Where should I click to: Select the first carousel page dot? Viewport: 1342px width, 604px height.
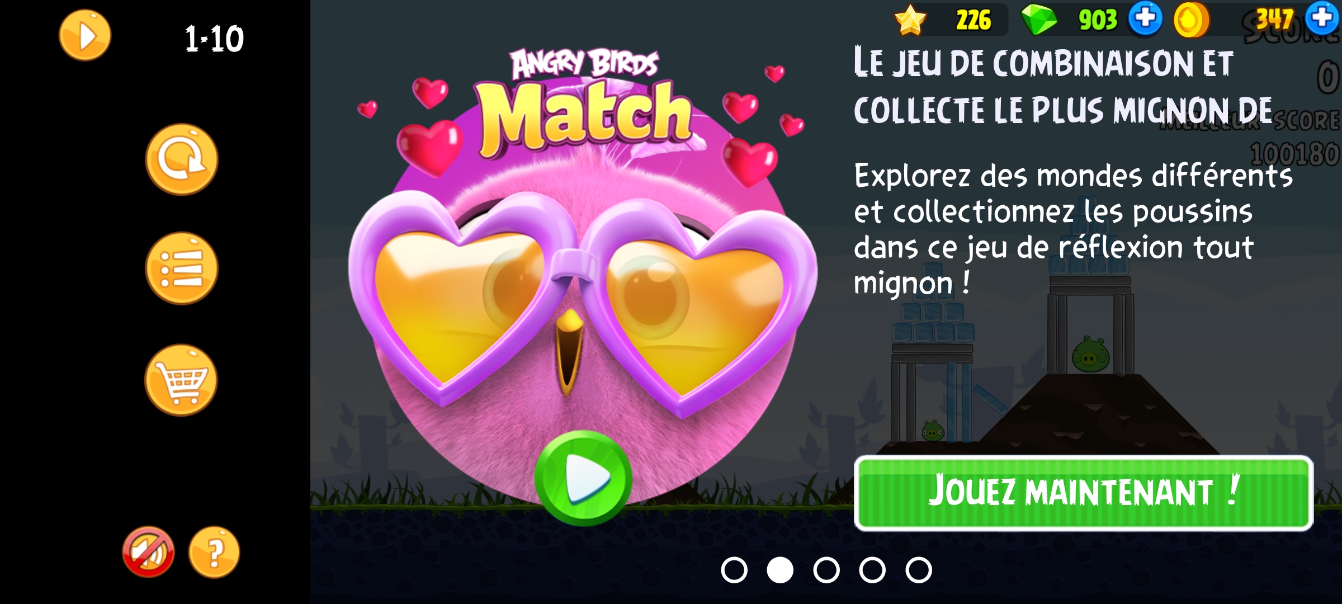click(x=734, y=570)
